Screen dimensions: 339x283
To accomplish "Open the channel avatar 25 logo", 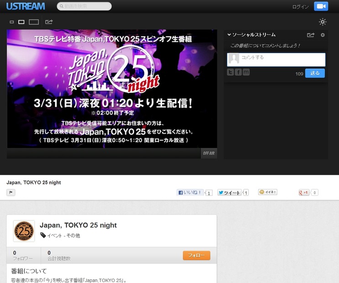I will tap(24, 231).
